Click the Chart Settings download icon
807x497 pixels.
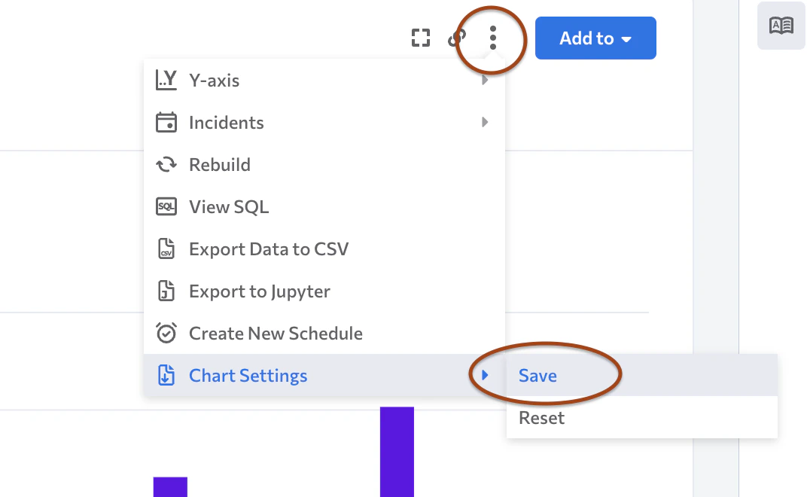[x=166, y=375]
